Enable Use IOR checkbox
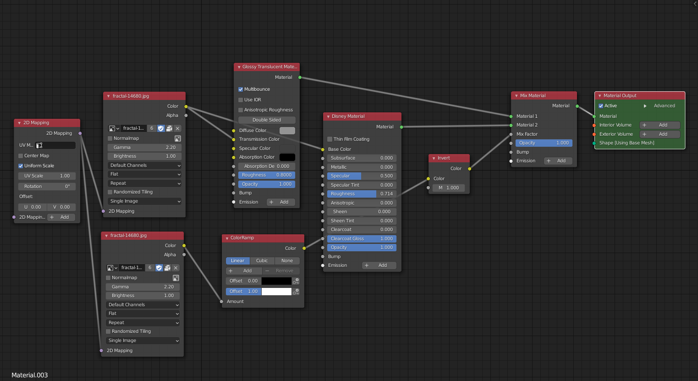The height and width of the screenshot is (381, 698). coord(241,100)
